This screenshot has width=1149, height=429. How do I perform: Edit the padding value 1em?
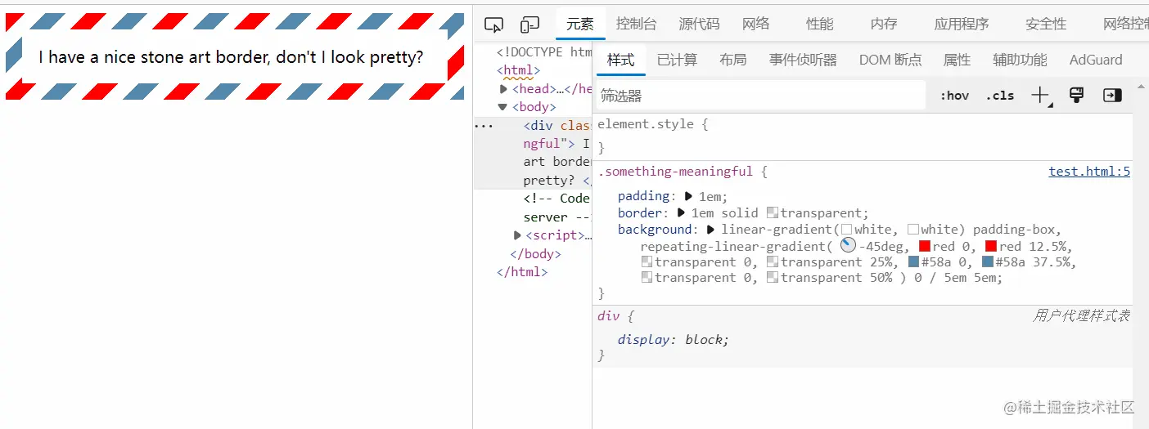(x=710, y=196)
